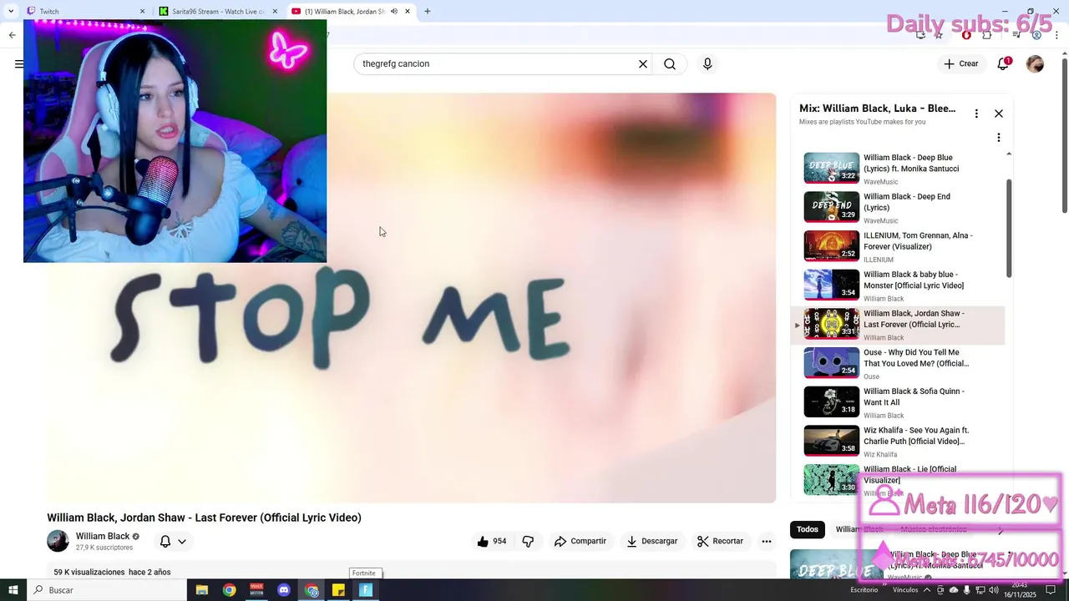This screenshot has height=601, width=1069.
Task: Click the video title Last Forever text
Action: point(204,518)
